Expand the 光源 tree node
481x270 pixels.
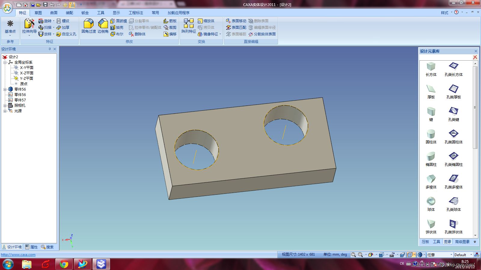(x=5, y=111)
